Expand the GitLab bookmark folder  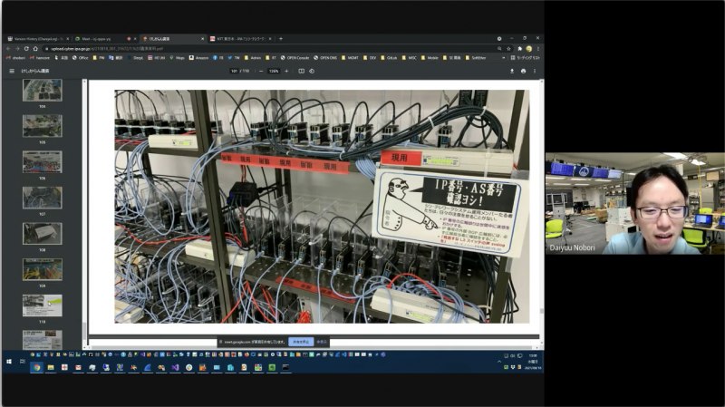389,58
